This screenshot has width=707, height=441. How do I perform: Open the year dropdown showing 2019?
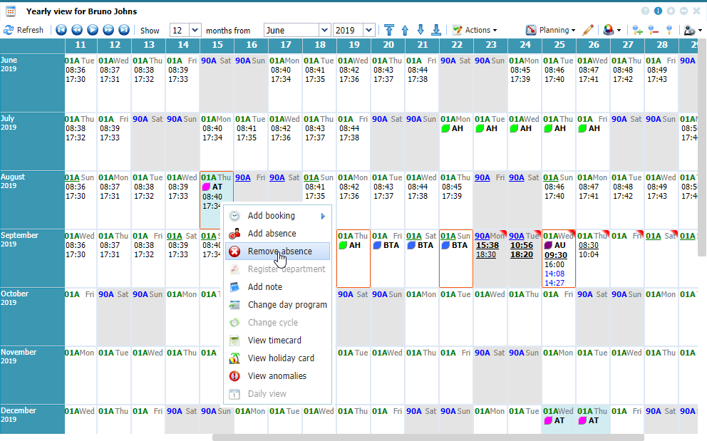point(368,31)
